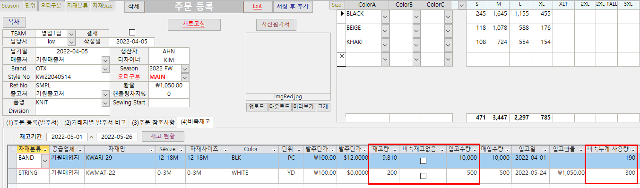Select the (4)비축재고 tab
Screen dimensions: 640x188
point(195,122)
